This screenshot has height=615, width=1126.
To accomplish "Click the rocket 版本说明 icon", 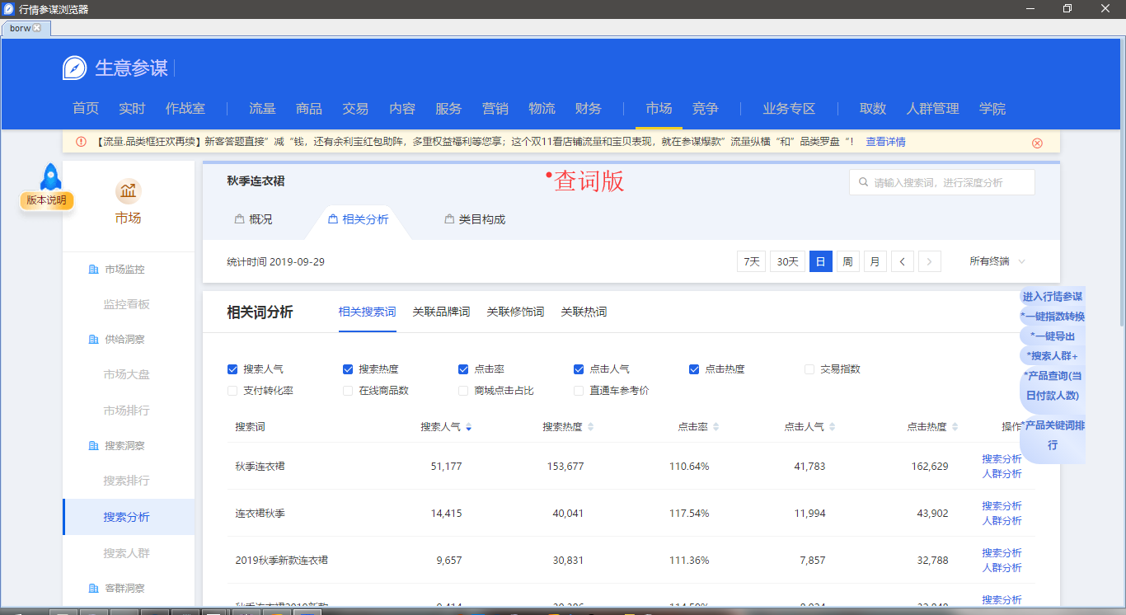I will (x=51, y=176).
